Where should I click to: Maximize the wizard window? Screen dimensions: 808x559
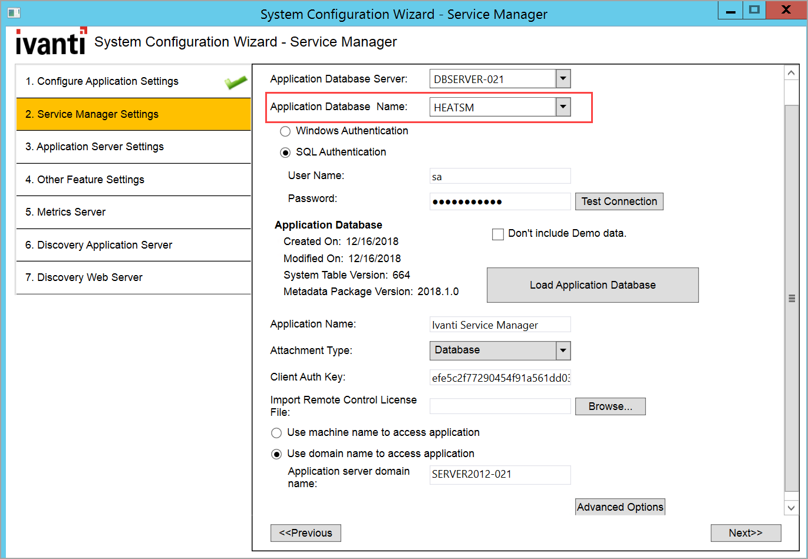pos(754,11)
